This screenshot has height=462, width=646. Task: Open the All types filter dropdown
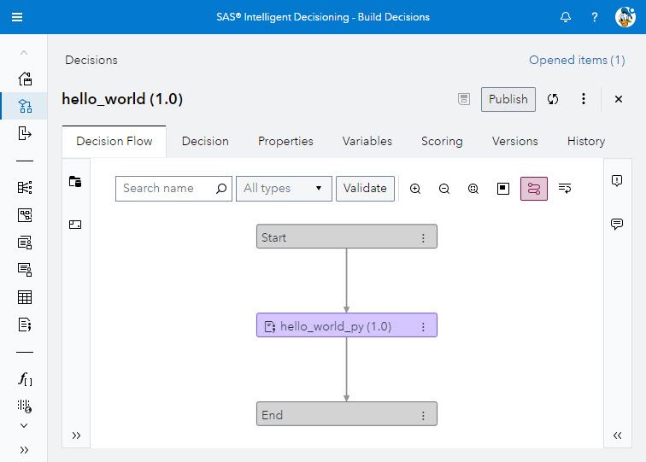(x=284, y=189)
